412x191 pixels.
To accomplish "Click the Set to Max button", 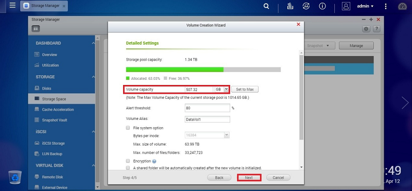I will (x=245, y=90).
